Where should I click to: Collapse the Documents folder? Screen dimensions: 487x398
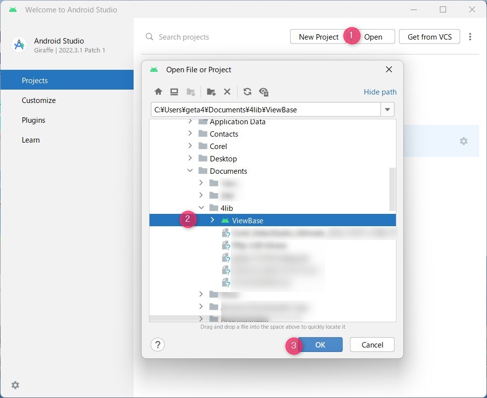pos(190,171)
